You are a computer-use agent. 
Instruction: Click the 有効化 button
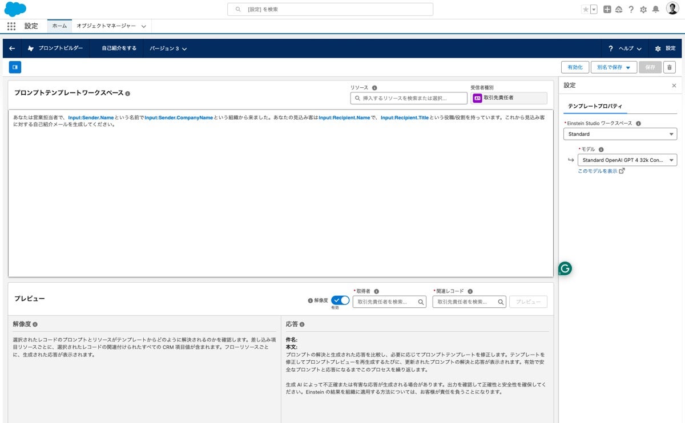[x=575, y=67]
